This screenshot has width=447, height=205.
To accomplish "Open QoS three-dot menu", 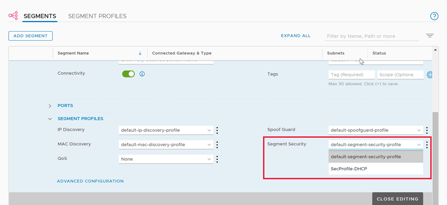I will pyautogui.click(x=217, y=159).
